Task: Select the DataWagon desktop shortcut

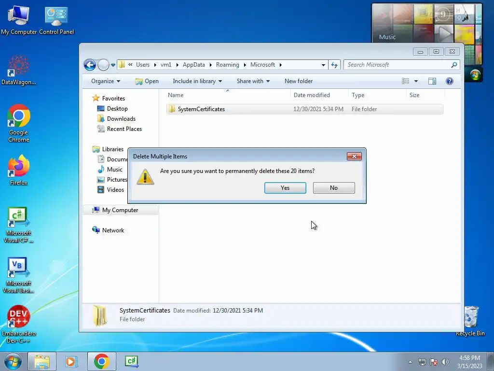Action: 19,71
